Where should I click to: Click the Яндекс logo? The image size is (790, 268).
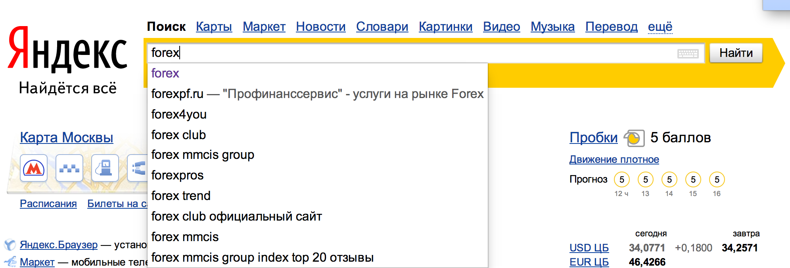pos(67,49)
